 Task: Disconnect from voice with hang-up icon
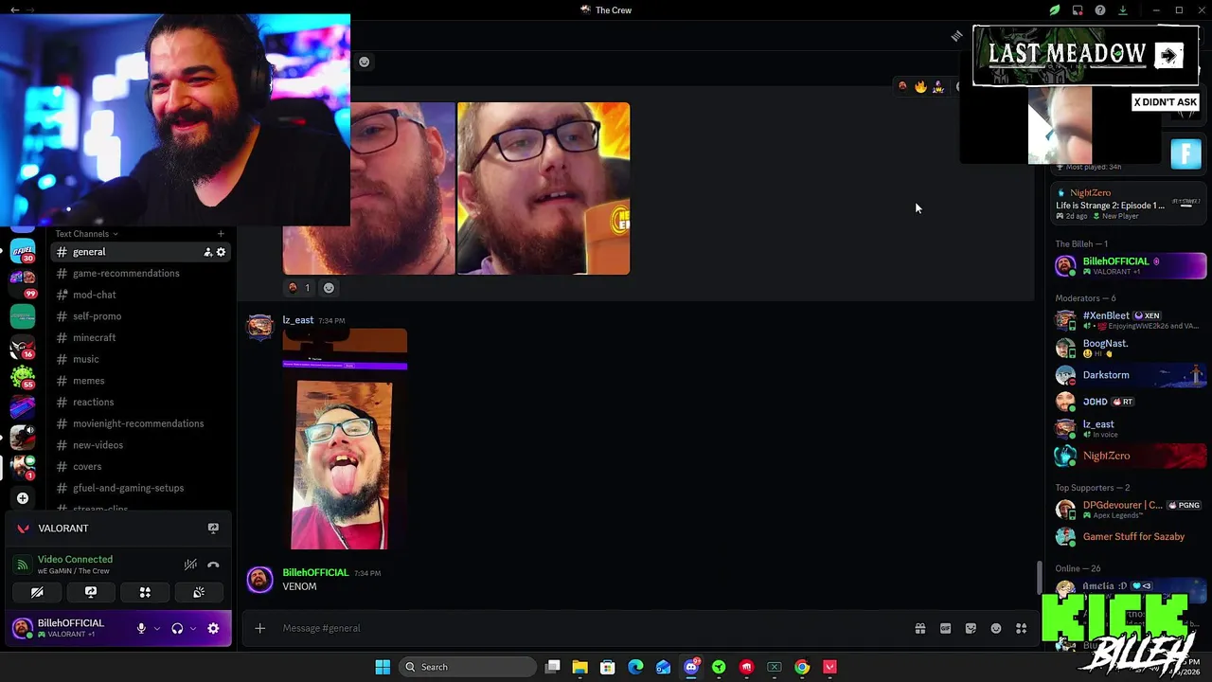click(213, 565)
